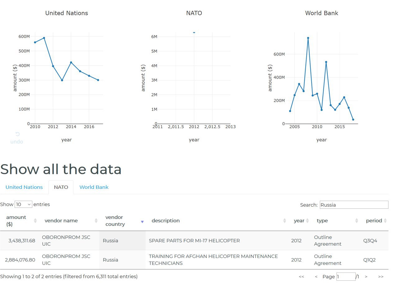The width and height of the screenshot is (398, 286).
Task: Click the undo arrow icon below the United Nations chart
Action: click(18, 134)
